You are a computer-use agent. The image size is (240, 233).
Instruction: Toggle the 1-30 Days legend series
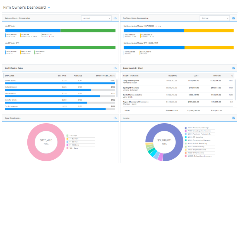pos(73,136)
